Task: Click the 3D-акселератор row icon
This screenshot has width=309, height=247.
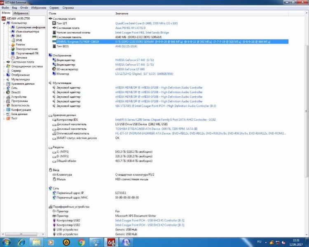Action: 54,69
